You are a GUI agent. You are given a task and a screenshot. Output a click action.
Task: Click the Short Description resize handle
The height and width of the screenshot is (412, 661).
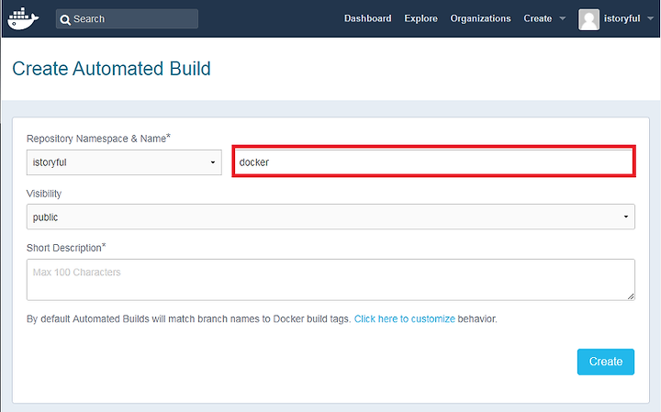pyautogui.click(x=631, y=296)
